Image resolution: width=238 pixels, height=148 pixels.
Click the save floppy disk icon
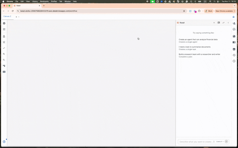click(x=234, y=36)
